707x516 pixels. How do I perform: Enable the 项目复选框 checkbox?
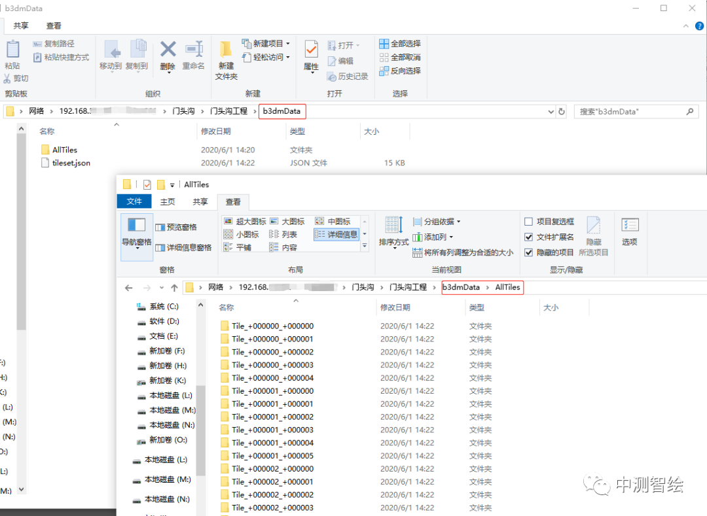pos(529,222)
